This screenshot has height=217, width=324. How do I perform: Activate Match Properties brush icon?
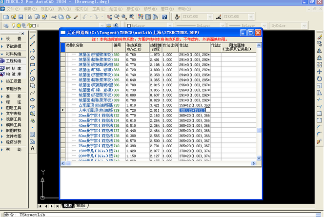pos(76,17)
